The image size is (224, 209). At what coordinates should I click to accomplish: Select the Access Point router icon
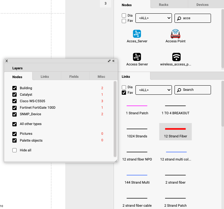(175, 34)
